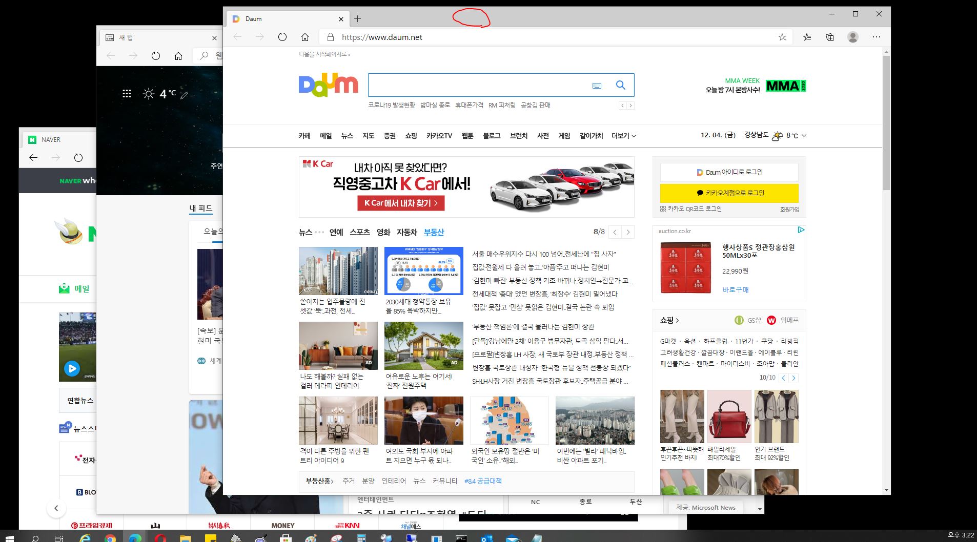Open app launcher grid in 새 탭 window
Viewport: 977px width, 542px height.
(x=127, y=94)
